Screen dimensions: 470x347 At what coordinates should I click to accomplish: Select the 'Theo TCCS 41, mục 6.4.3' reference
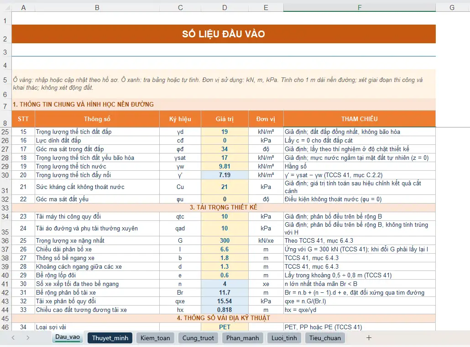click(x=360, y=241)
